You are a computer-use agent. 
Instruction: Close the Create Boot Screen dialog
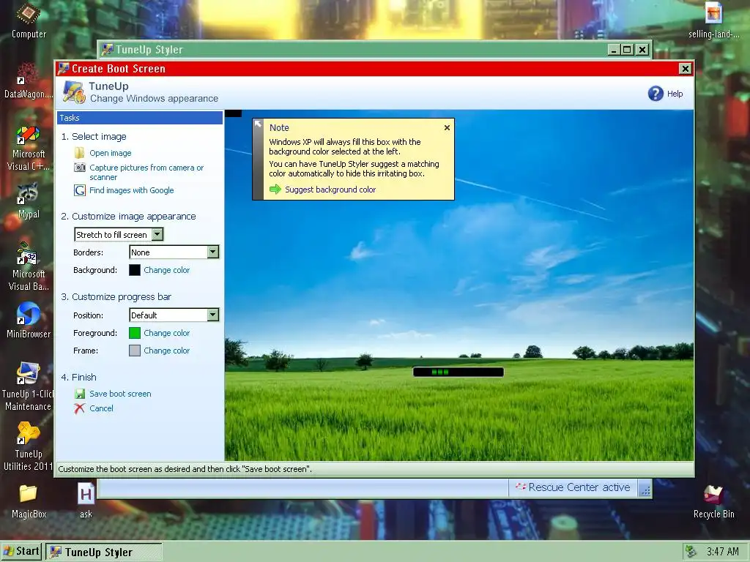pos(685,69)
